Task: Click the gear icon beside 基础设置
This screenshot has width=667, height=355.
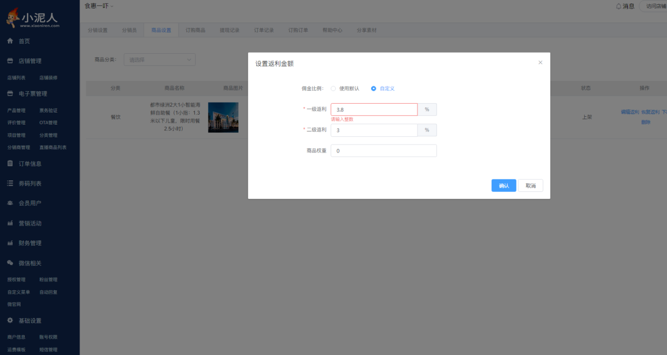Action: point(10,320)
